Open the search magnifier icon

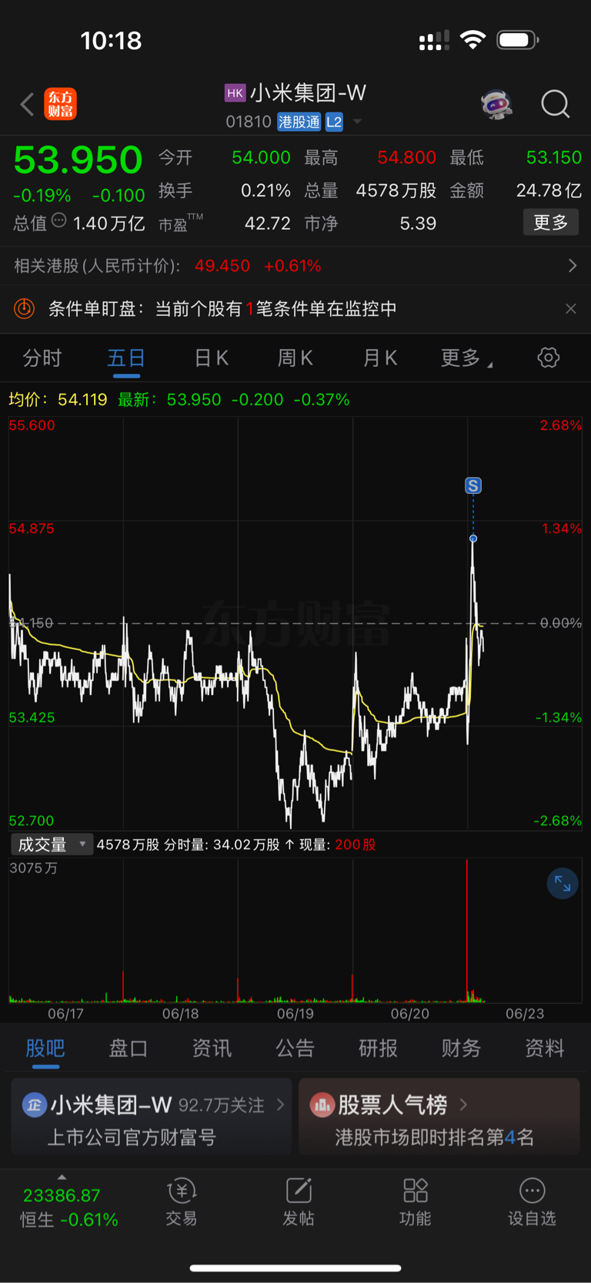coord(555,104)
